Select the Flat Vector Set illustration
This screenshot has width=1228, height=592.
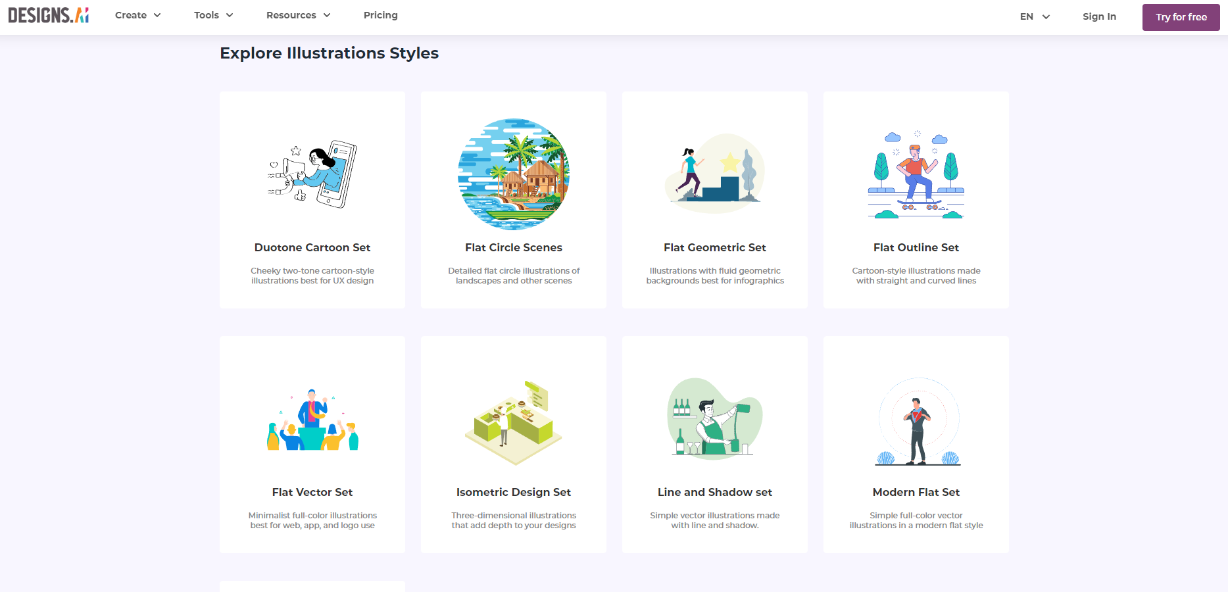coord(312,419)
